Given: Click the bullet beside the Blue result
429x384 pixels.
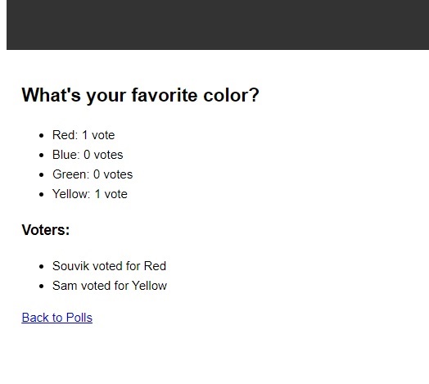Looking at the screenshot, I should click(x=41, y=156).
